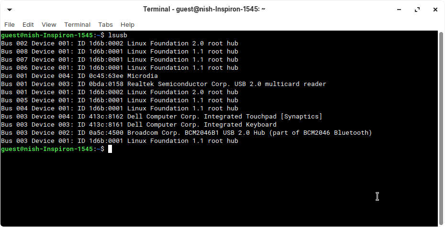Click the Microdia device line
Screen dimensions: 445x227
coord(79,76)
